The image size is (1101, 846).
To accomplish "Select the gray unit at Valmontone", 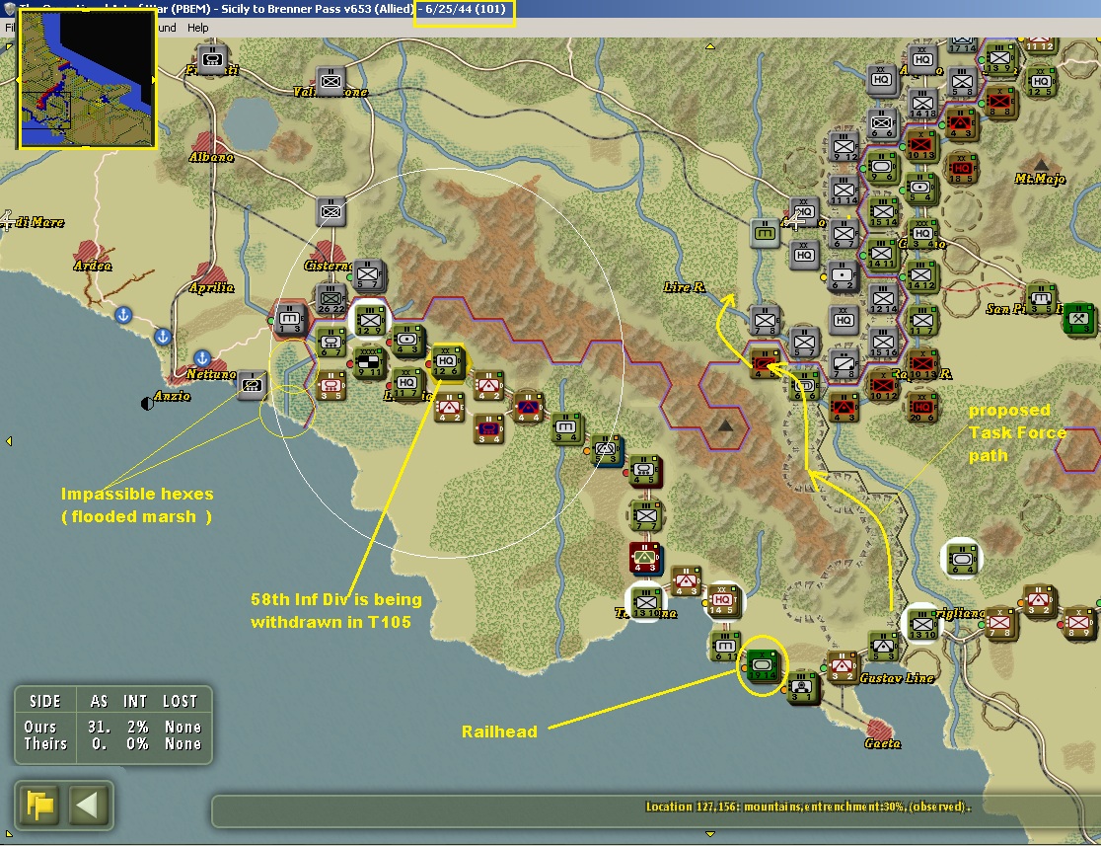I will point(330,82).
